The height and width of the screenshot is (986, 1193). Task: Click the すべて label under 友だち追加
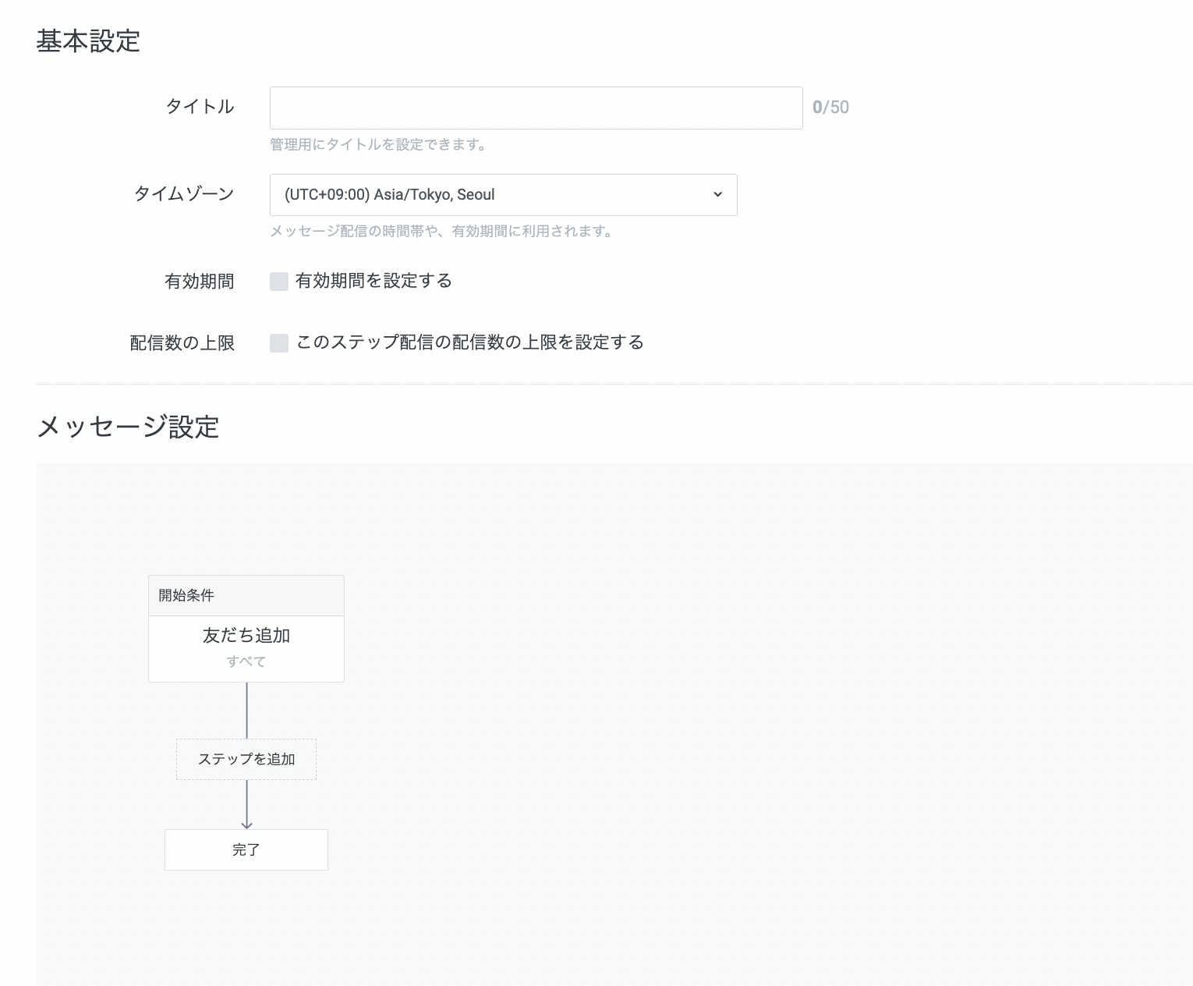246,661
